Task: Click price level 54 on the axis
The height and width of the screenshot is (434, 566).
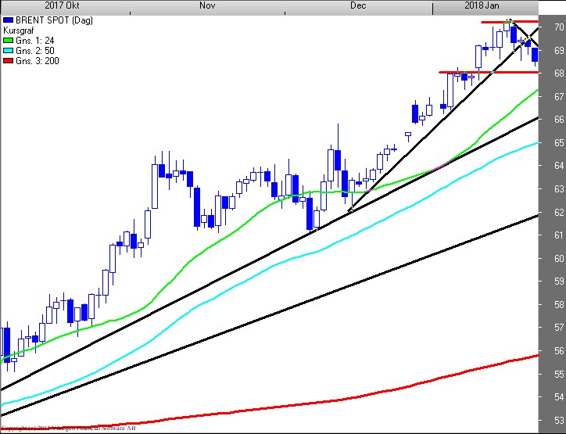Action: (559, 397)
